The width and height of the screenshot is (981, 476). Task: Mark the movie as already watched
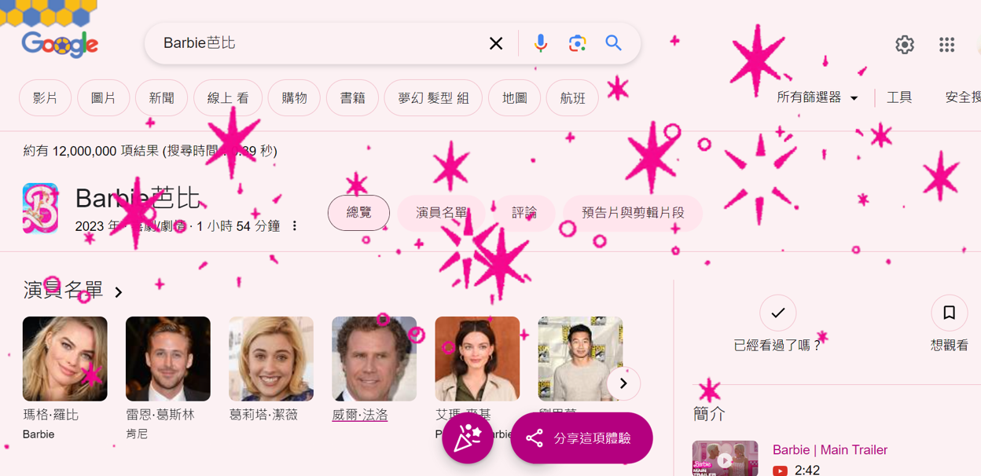[777, 313]
